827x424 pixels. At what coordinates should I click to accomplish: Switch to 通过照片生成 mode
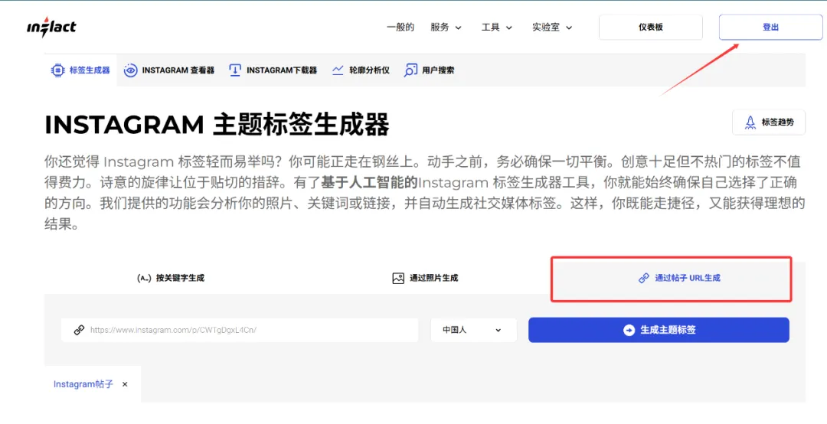point(425,278)
